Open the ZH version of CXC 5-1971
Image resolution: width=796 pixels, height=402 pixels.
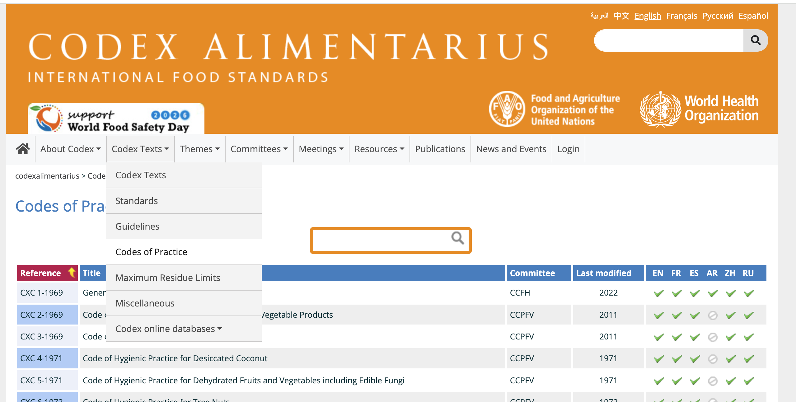731,381
